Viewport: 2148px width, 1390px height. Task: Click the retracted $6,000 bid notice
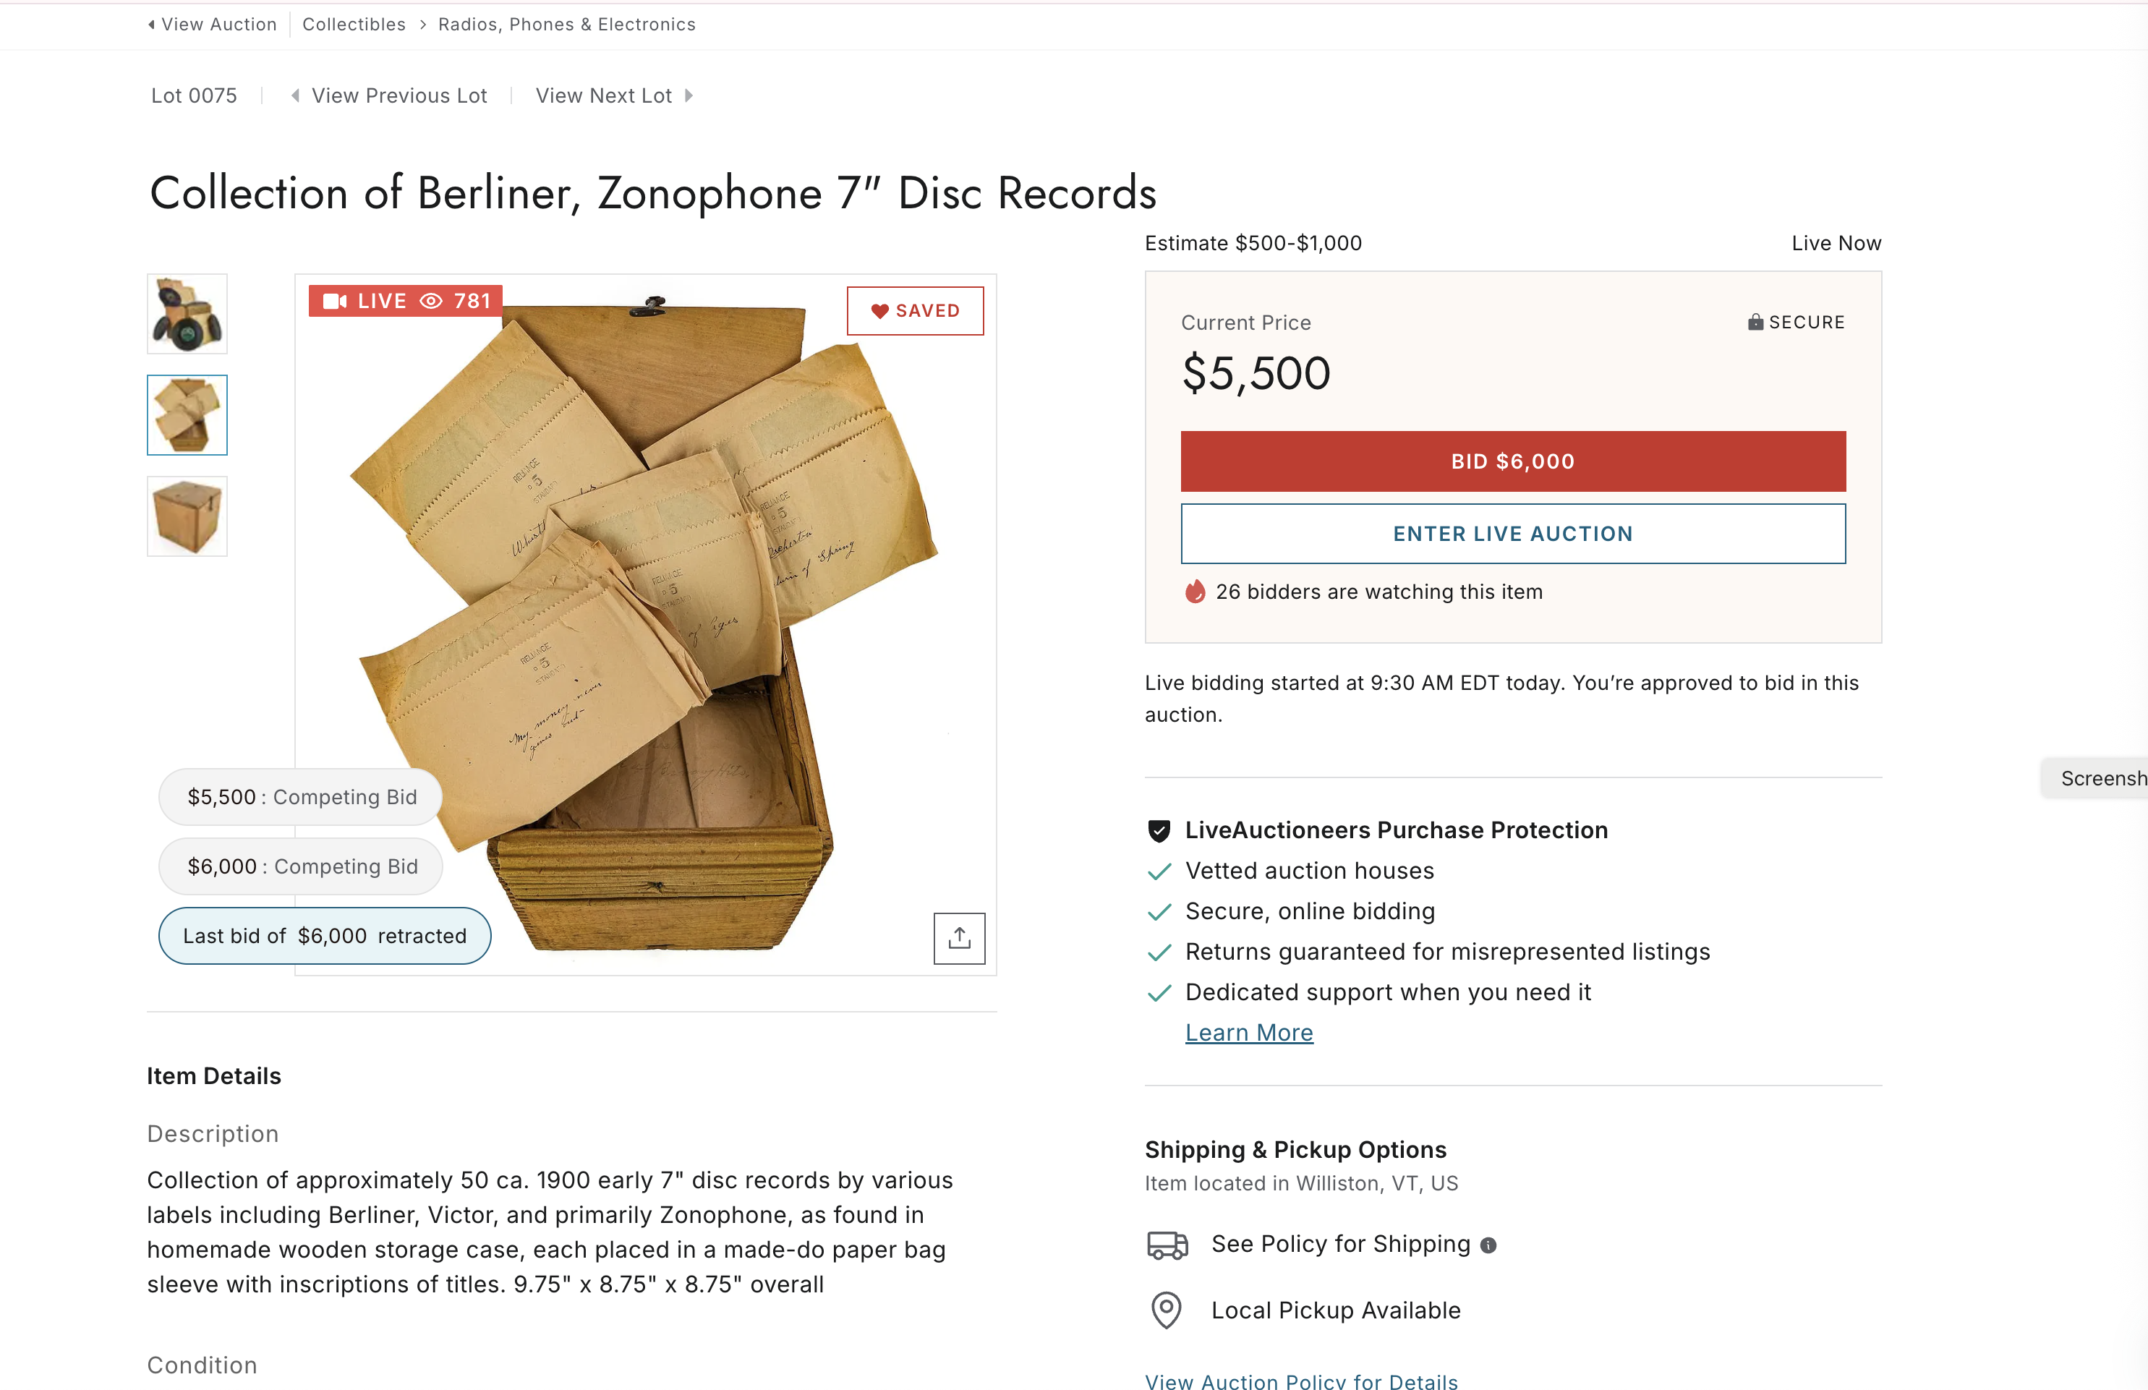[x=325, y=936]
